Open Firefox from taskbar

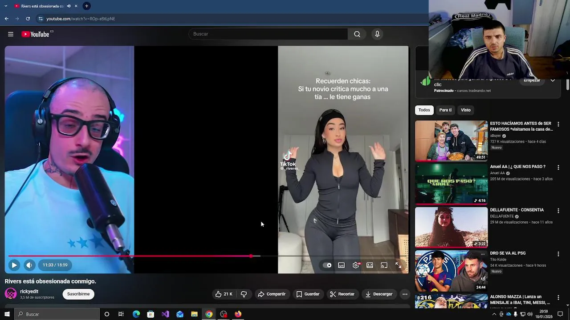[238, 314]
